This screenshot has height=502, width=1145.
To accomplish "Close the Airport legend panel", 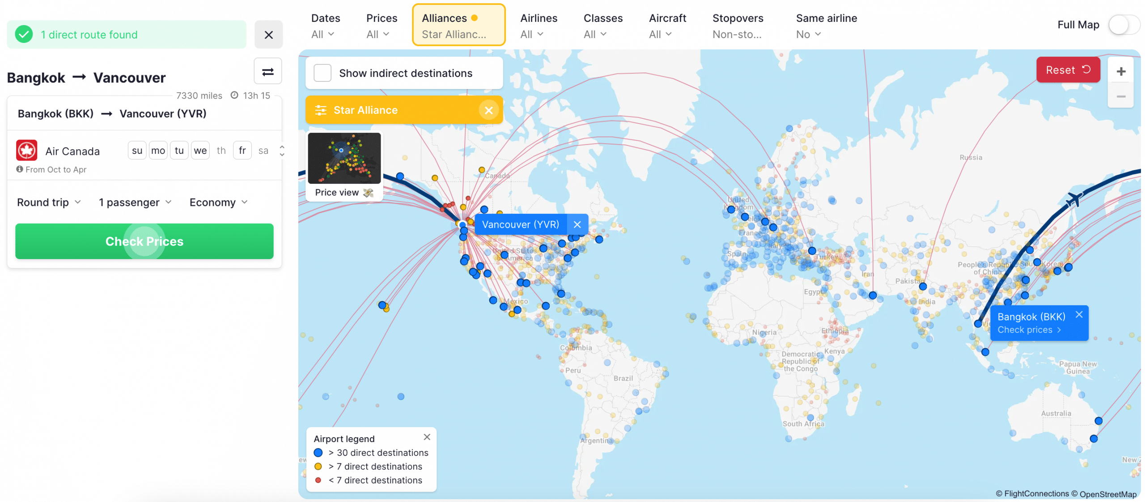I will click(x=427, y=437).
